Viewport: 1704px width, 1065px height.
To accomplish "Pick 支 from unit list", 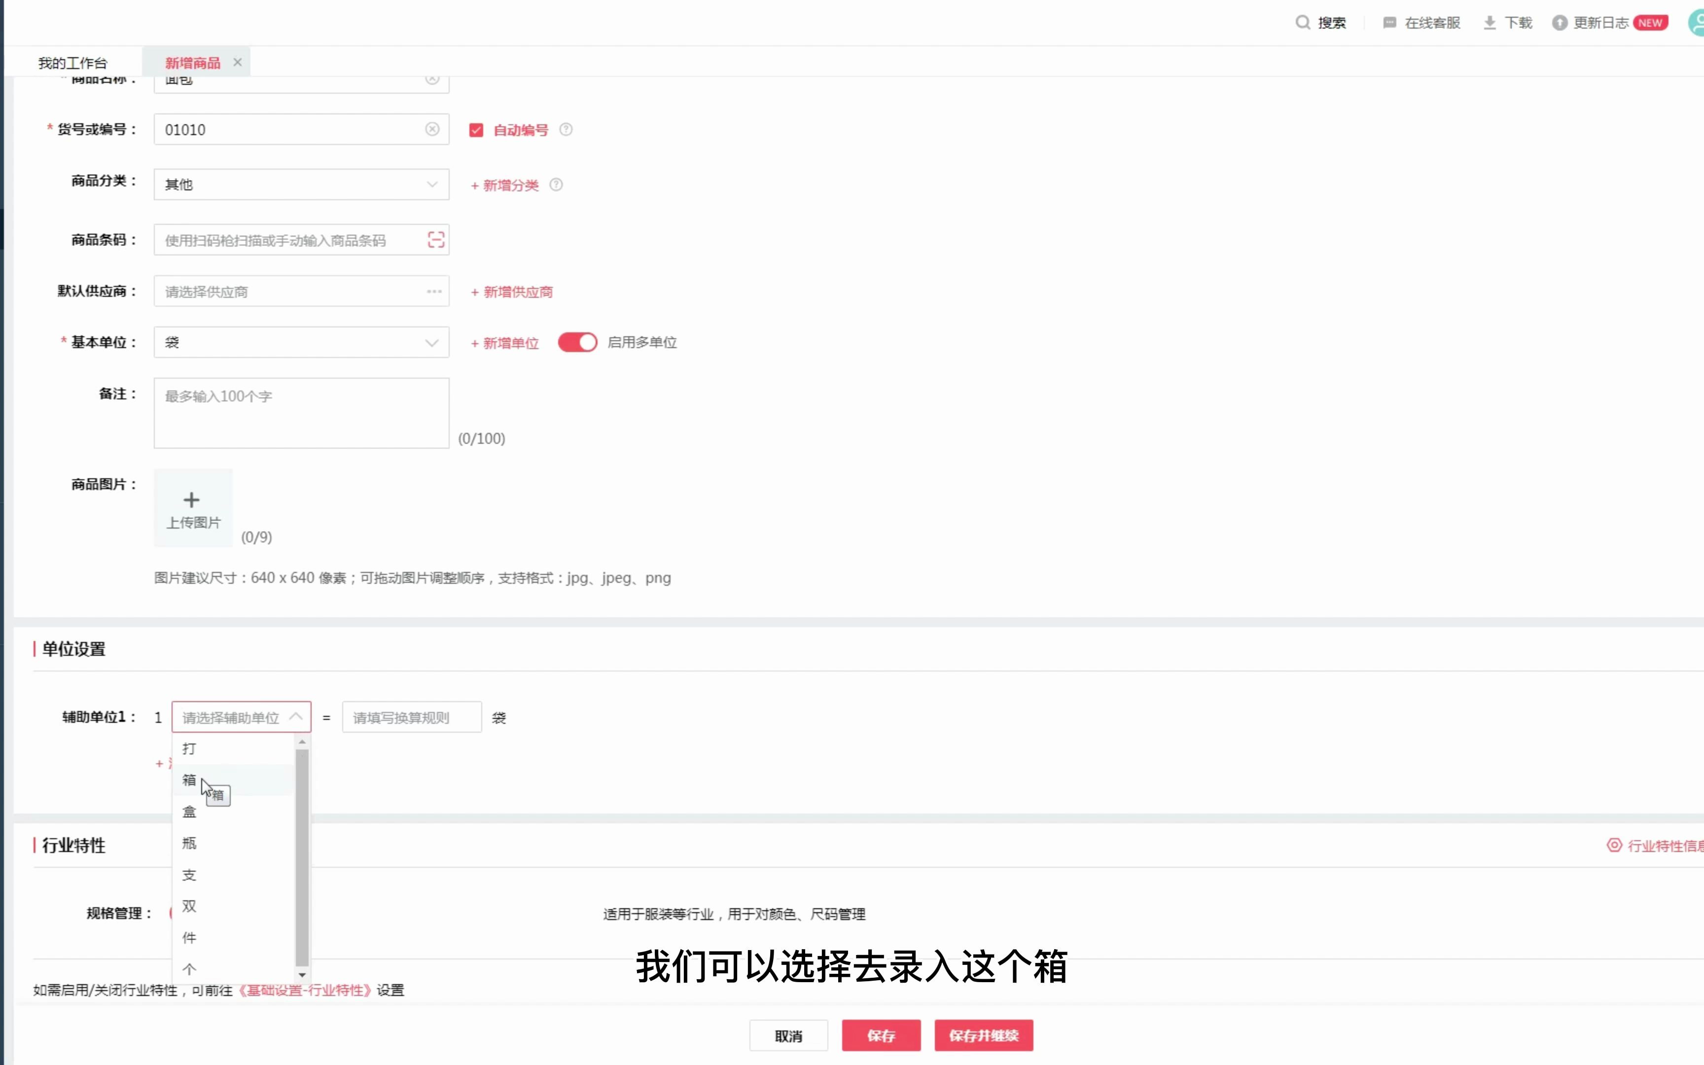I will 233,875.
